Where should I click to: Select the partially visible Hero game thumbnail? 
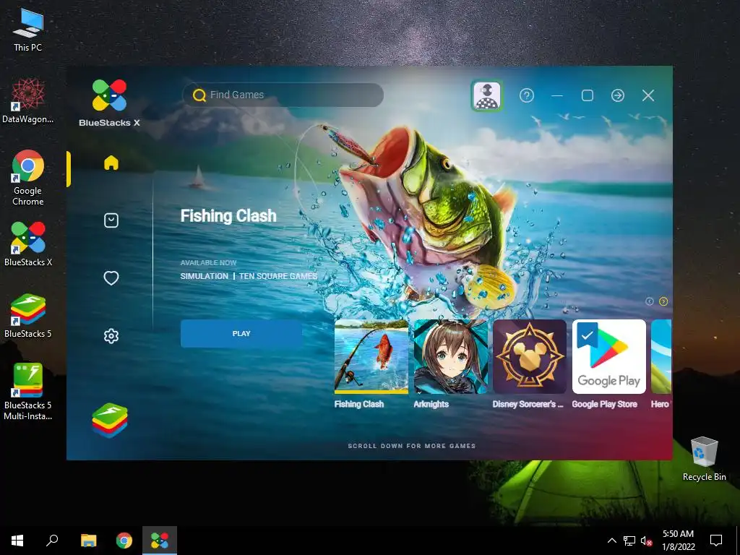(x=661, y=357)
